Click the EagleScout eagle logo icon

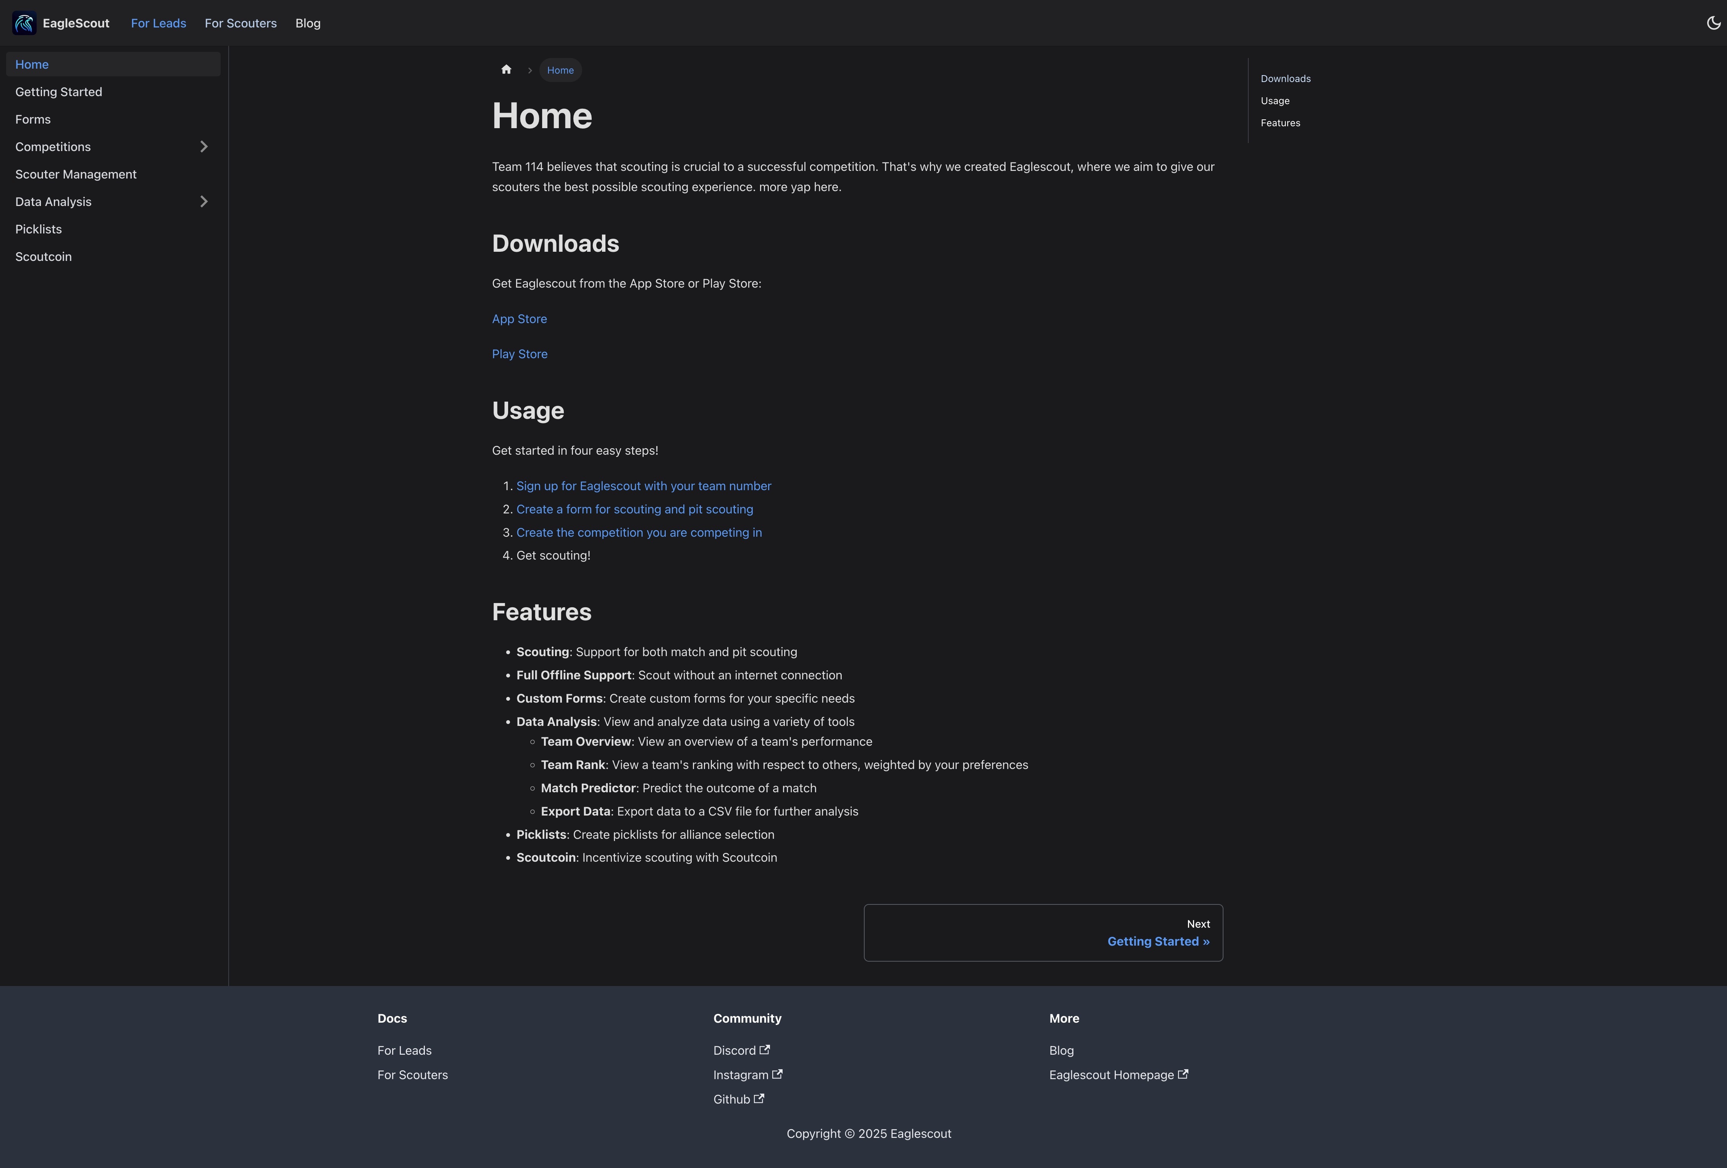coord(24,23)
